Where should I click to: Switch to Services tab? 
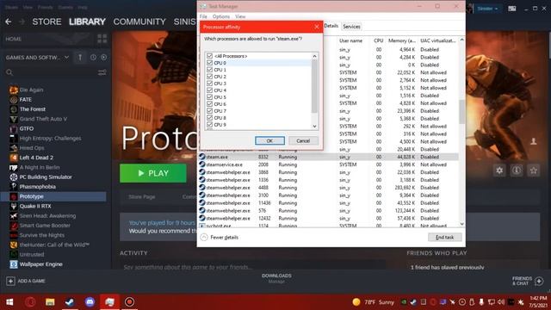(x=351, y=27)
